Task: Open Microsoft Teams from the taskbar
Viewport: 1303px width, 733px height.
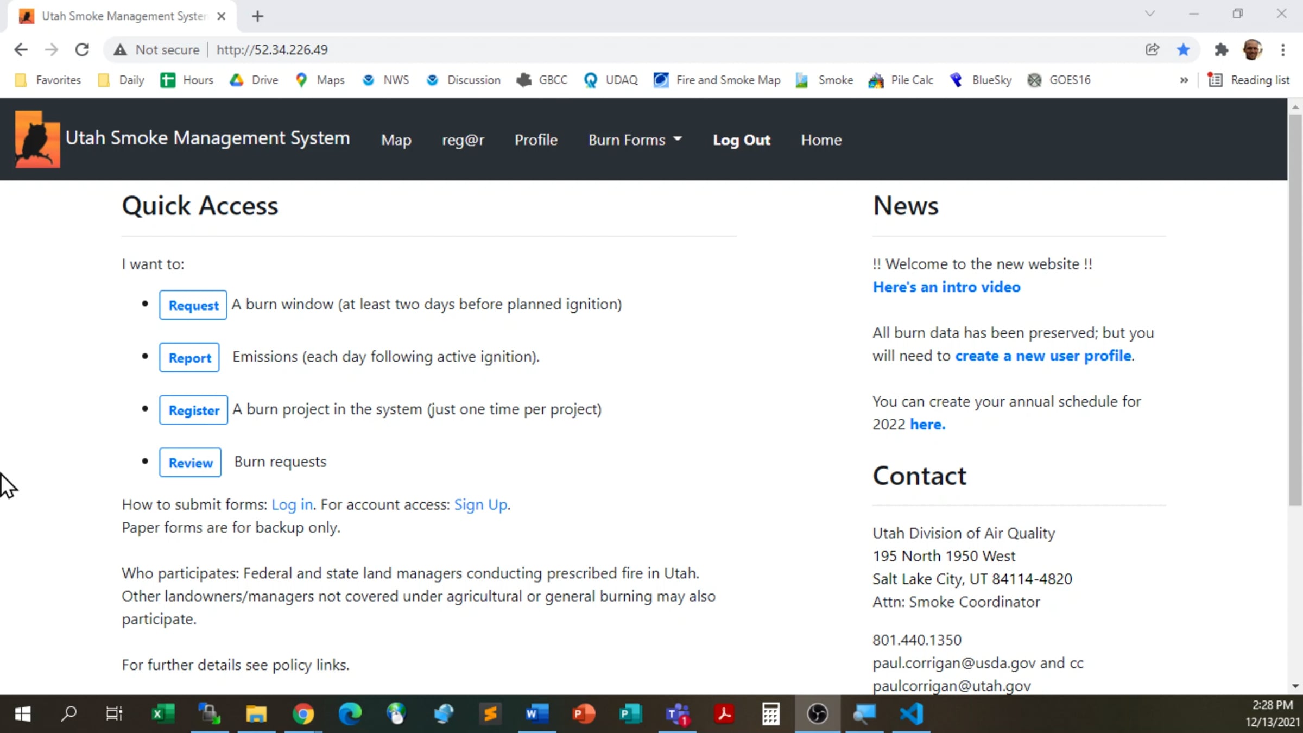Action: point(678,714)
